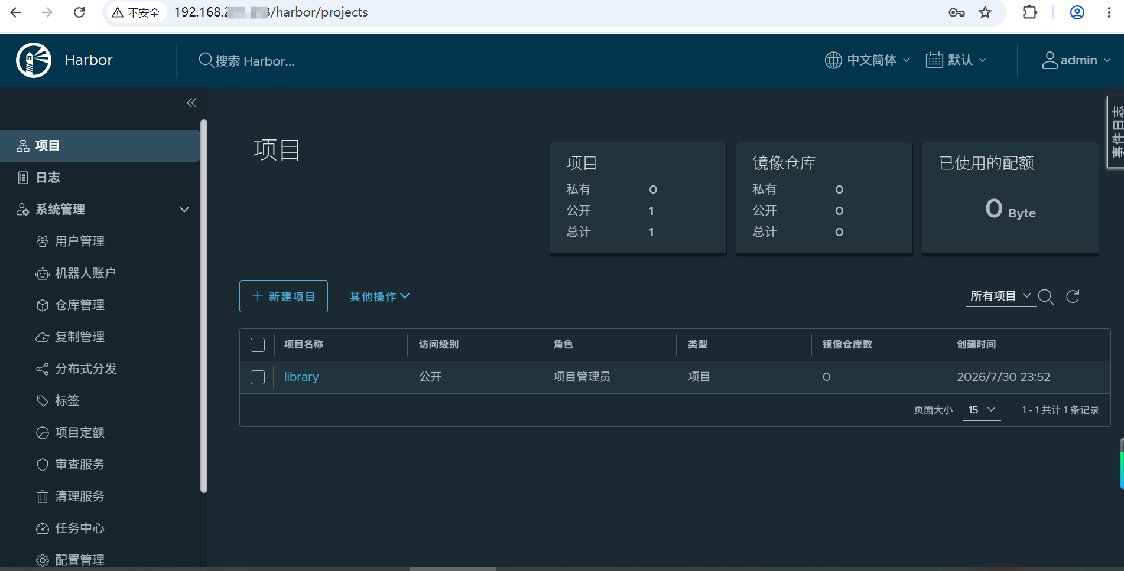Sort by 镜像仓库数 column header
Viewport: 1124px width, 571px height.
(x=847, y=344)
